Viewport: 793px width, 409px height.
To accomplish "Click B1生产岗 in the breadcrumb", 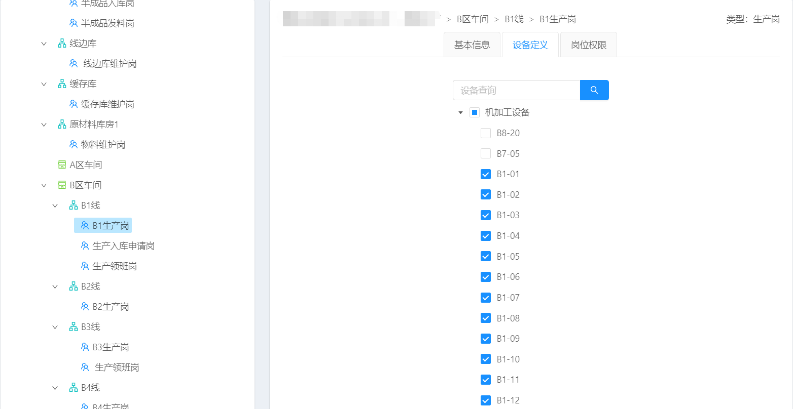I will [x=558, y=19].
